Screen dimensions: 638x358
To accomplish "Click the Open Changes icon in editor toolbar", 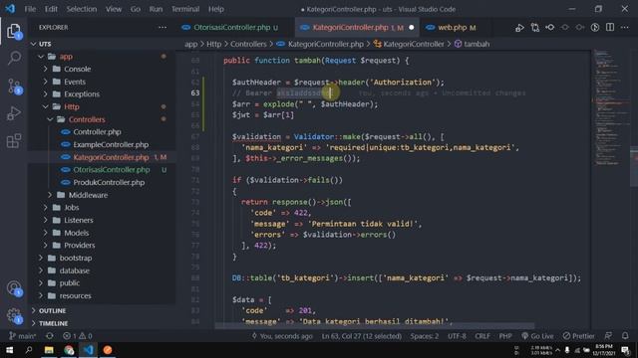I will (534, 28).
